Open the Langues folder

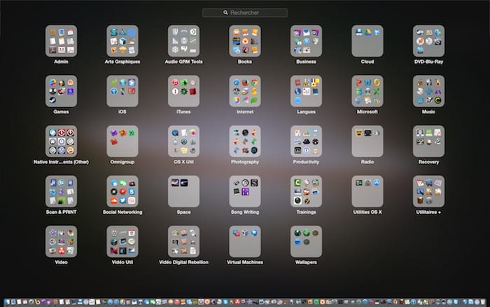pos(307,91)
